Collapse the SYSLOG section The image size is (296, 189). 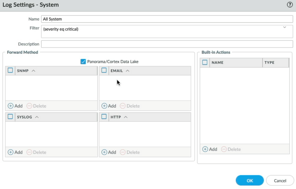[36, 117]
